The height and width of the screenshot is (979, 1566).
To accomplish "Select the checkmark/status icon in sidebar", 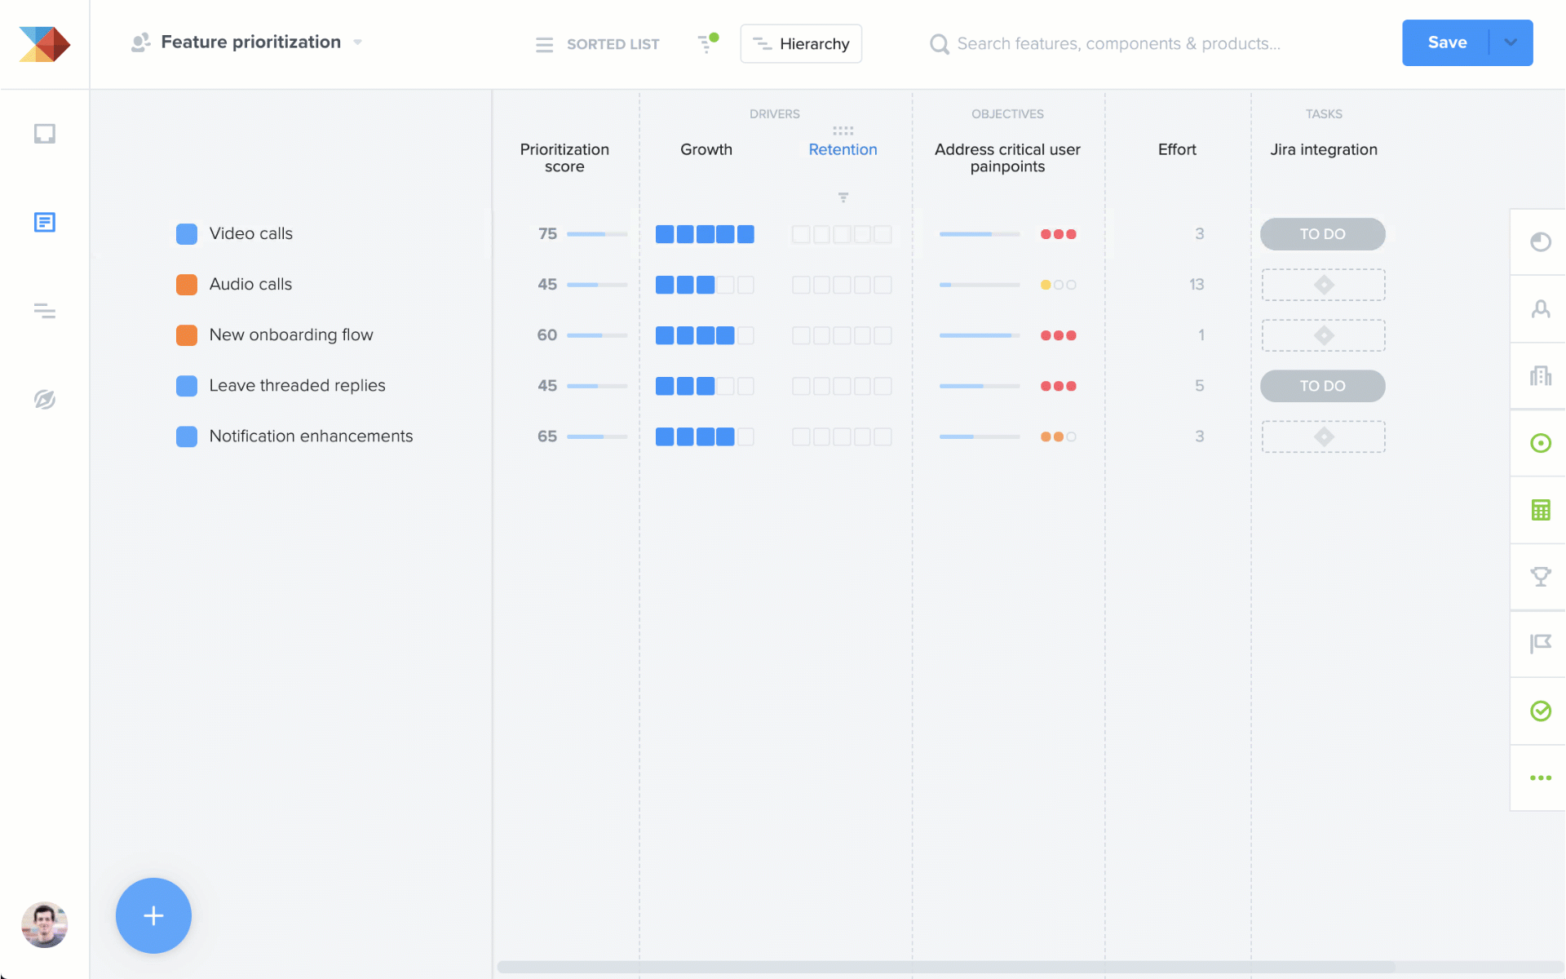I will (1539, 711).
